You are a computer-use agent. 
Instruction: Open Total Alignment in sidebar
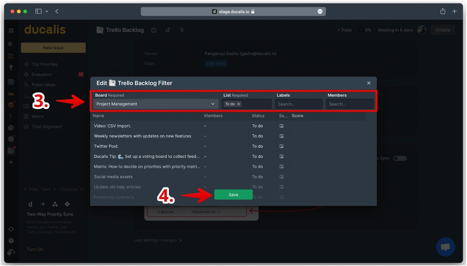(x=47, y=127)
